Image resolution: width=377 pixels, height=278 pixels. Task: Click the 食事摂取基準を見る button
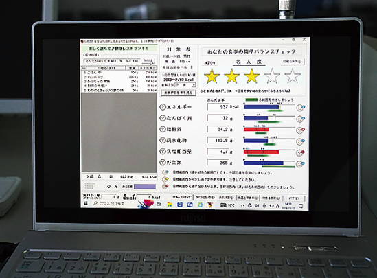click(x=178, y=93)
